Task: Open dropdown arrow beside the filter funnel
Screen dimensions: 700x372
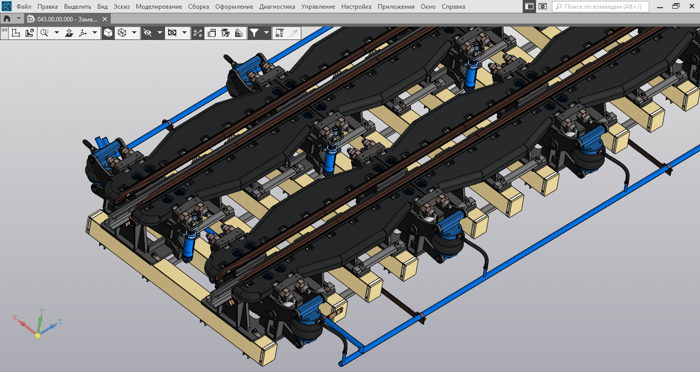Action: [x=266, y=33]
